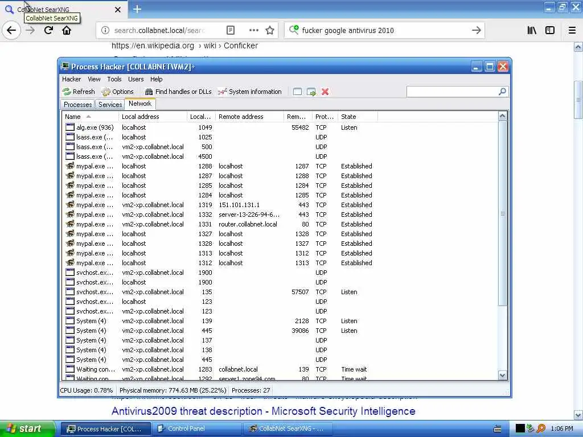Image resolution: width=583 pixels, height=437 pixels.
Task: Click the taskbar keyboard icon
Action: [497, 429]
